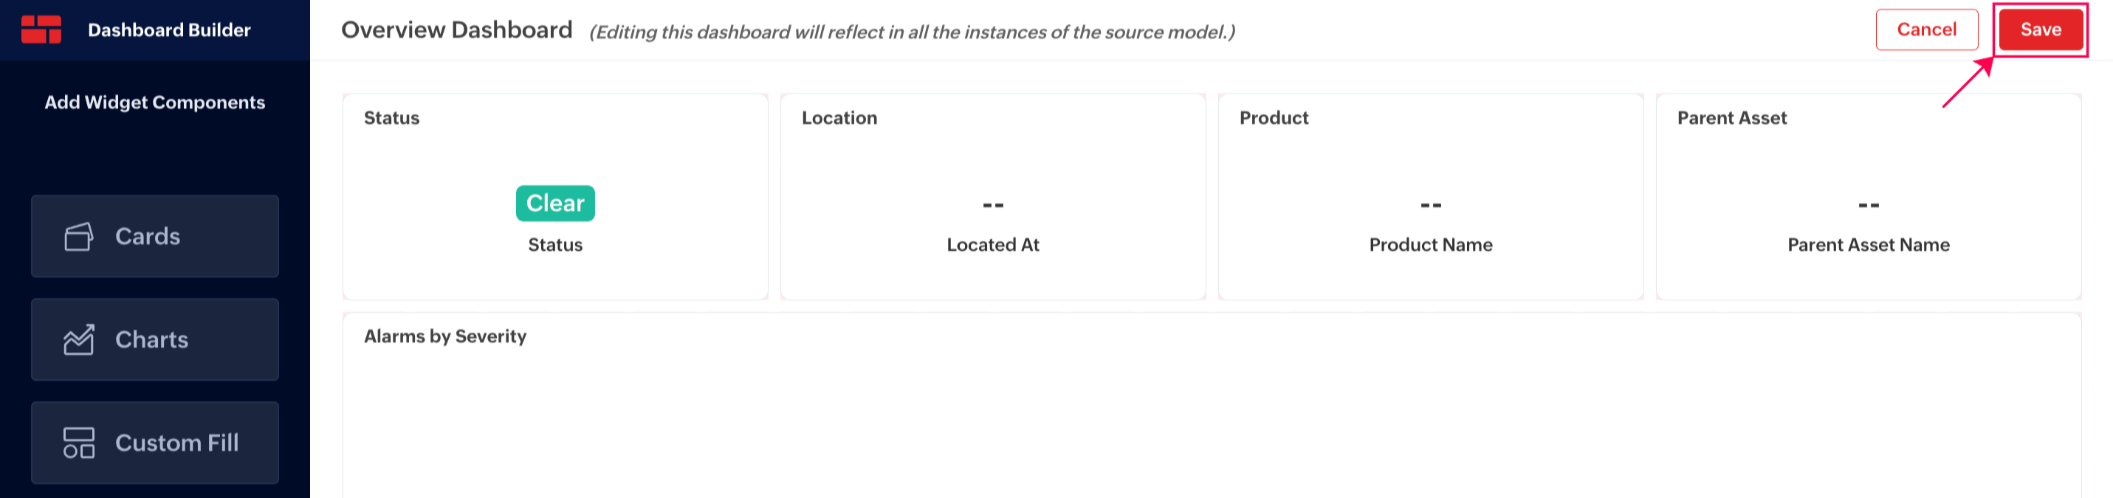Open the Charts widget component

click(x=155, y=340)
